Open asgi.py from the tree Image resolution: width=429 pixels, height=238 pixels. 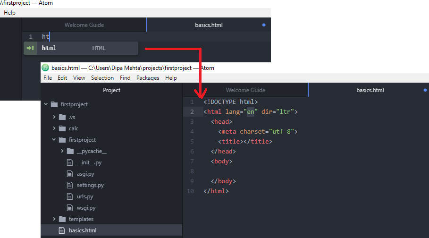[85, 174]
